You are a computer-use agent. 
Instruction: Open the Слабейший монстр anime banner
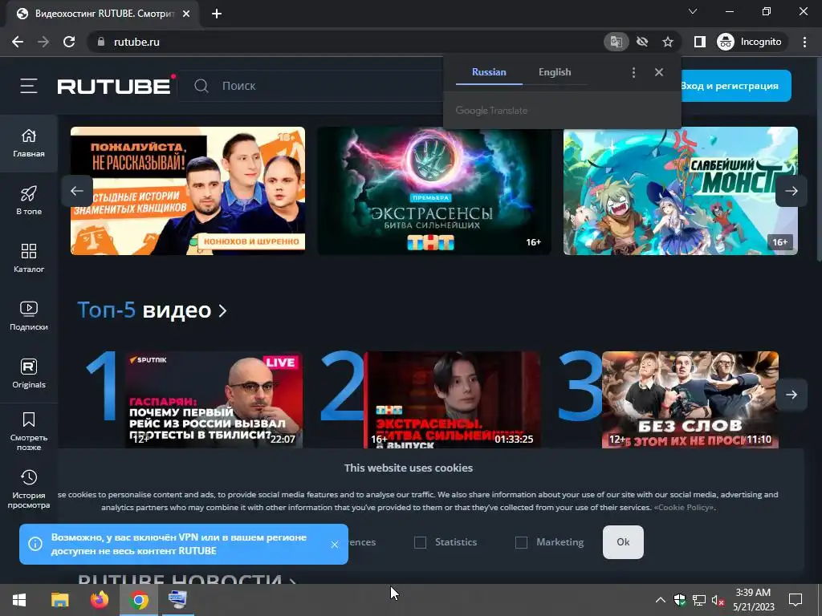(681, 191)
